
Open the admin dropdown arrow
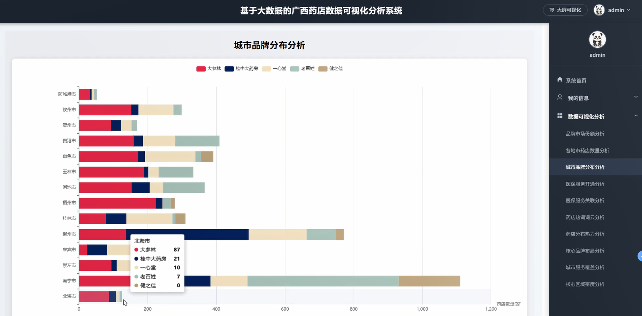pyautogui.click(x=629, y=10)
